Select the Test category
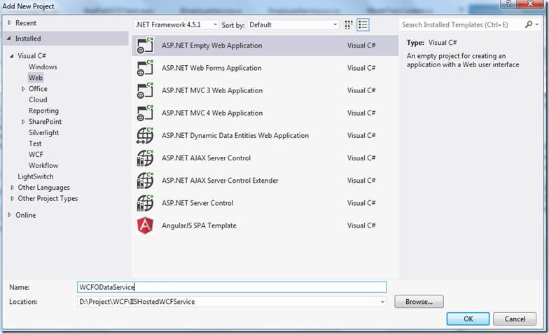 pyautogui.click(x=35, y=144)
